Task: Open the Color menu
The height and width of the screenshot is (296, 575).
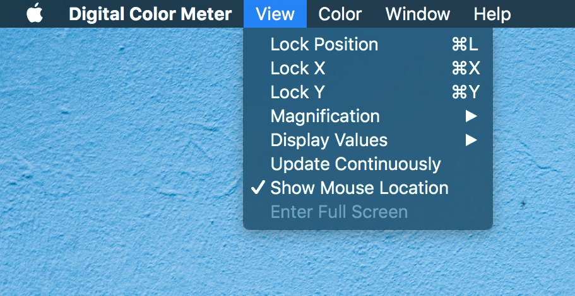Action: coord(340,14)
